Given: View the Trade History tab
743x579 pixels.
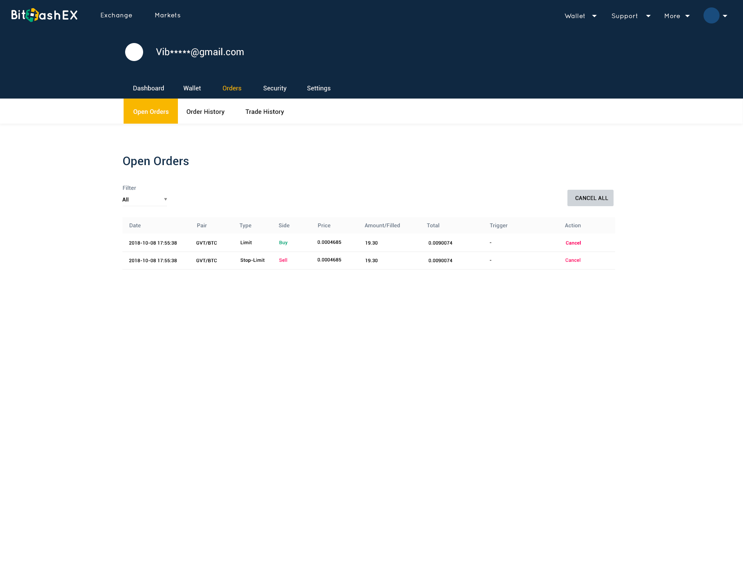Looking at the screenshot, I should 264,112.
